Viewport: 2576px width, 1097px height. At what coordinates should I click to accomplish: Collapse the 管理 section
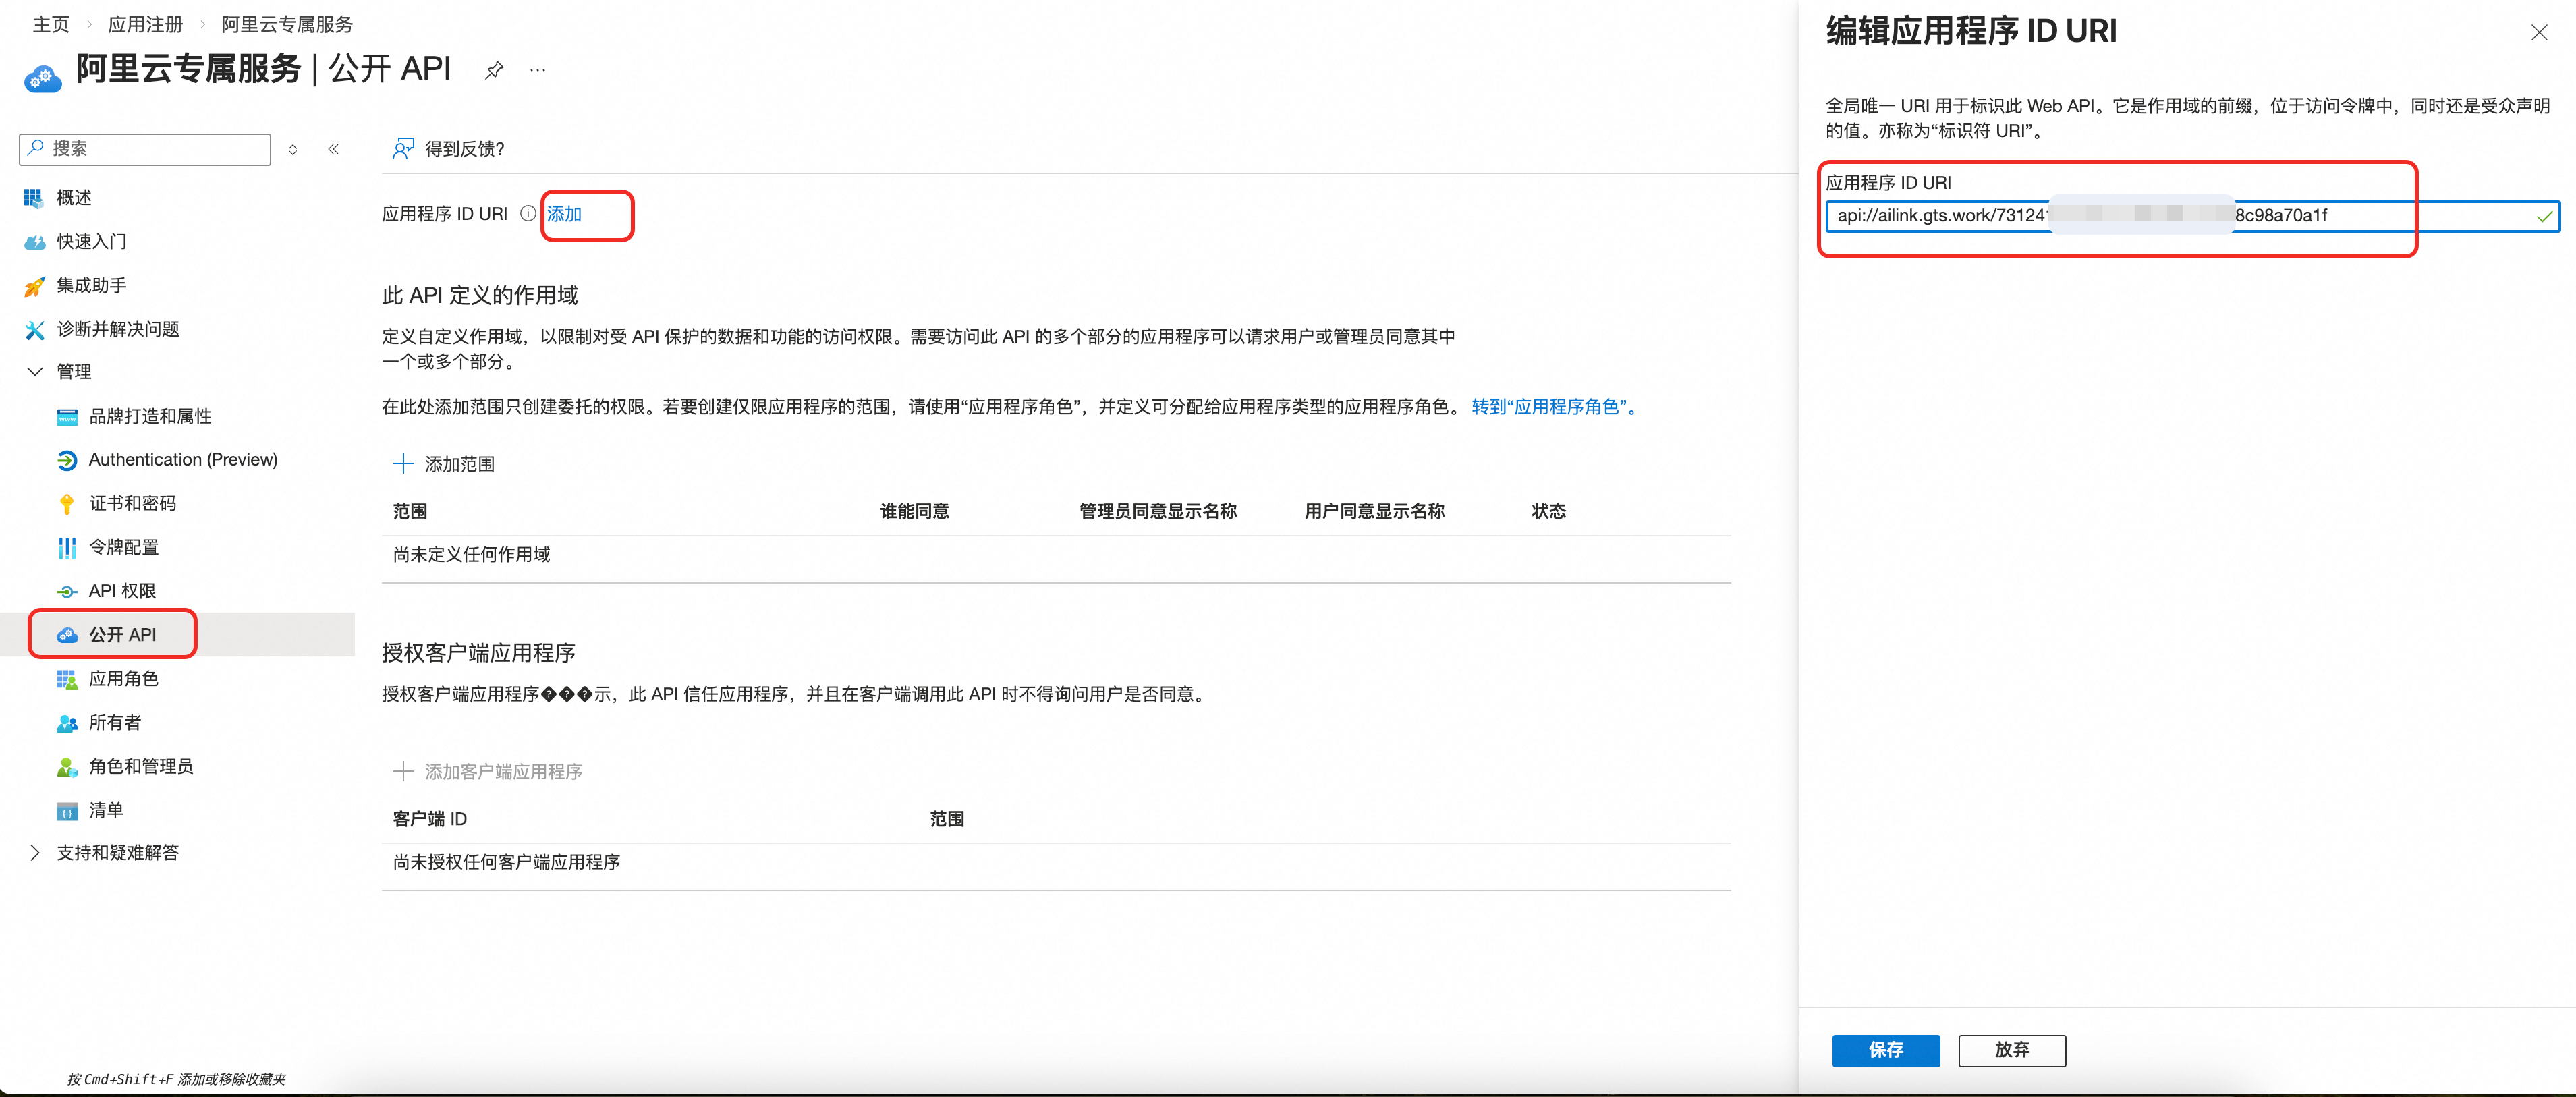(x=36, y=371)
